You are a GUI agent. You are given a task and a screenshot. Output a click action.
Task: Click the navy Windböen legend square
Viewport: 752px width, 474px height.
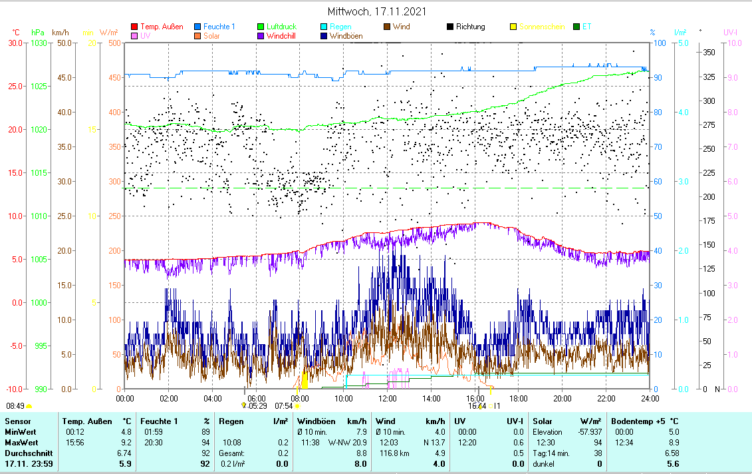(324, 36)
